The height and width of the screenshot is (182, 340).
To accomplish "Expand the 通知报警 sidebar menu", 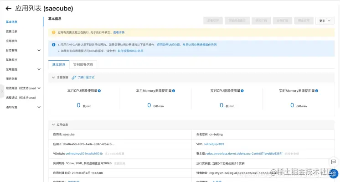I will [39, 107].
